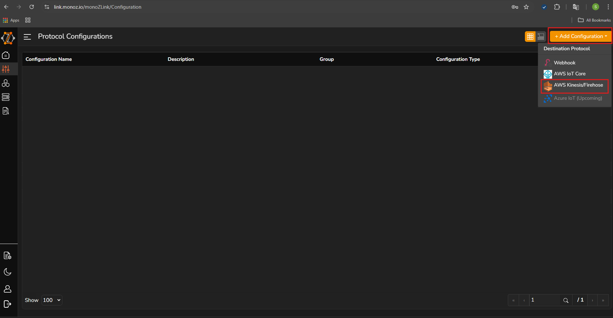Select AWS Kinesis/Firehose from the menu

click(x=578, y=85)
